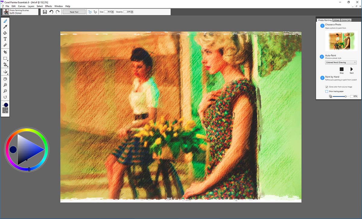Select the Brush tool
362x219 pixels.
[x=5, y=21]
